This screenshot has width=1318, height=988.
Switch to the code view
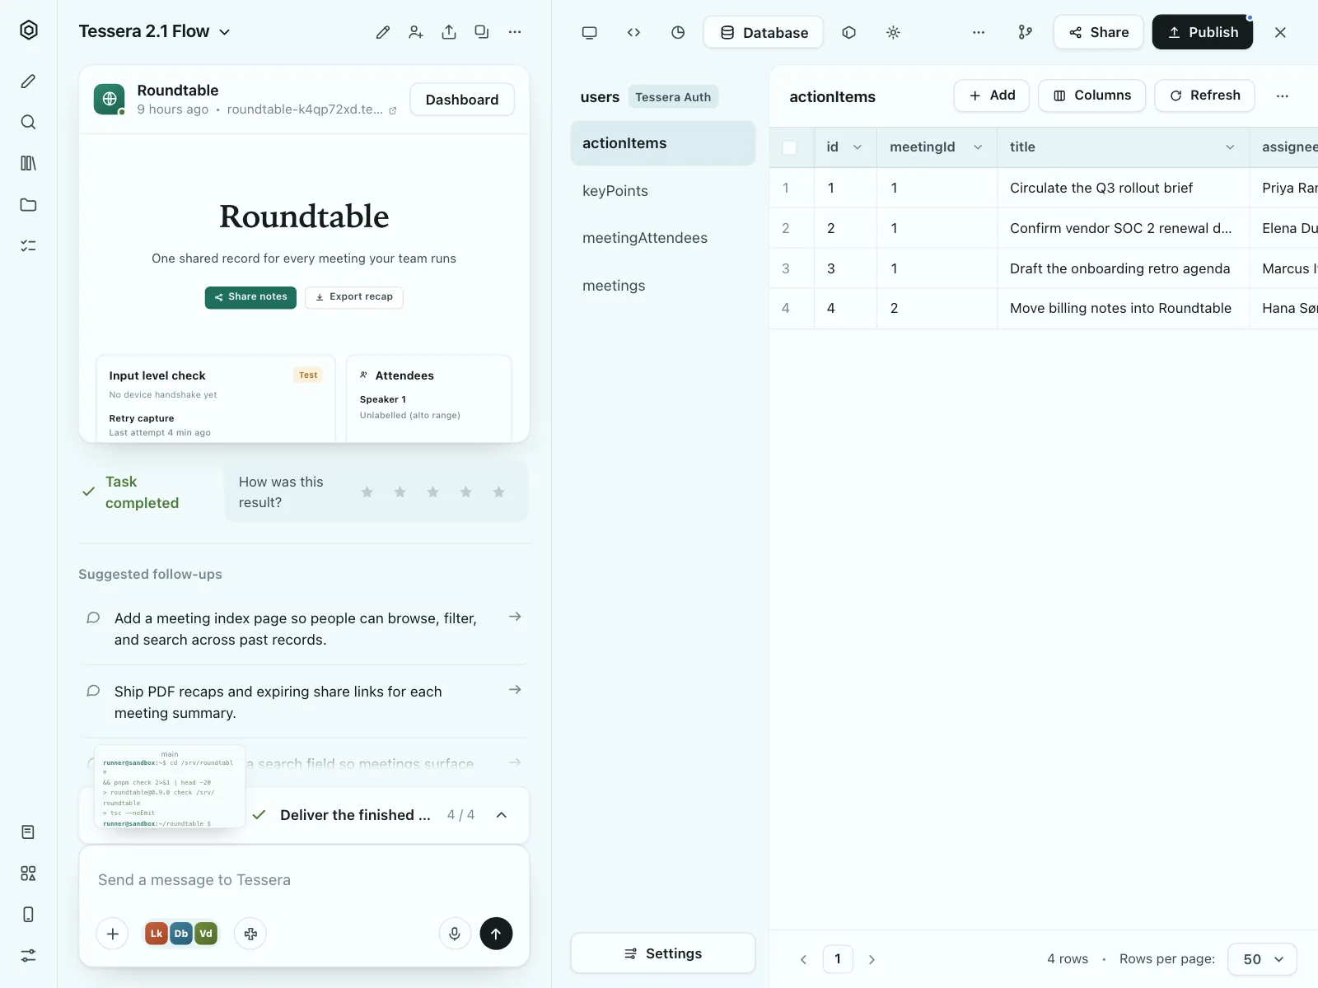click(x=633, y=33)
